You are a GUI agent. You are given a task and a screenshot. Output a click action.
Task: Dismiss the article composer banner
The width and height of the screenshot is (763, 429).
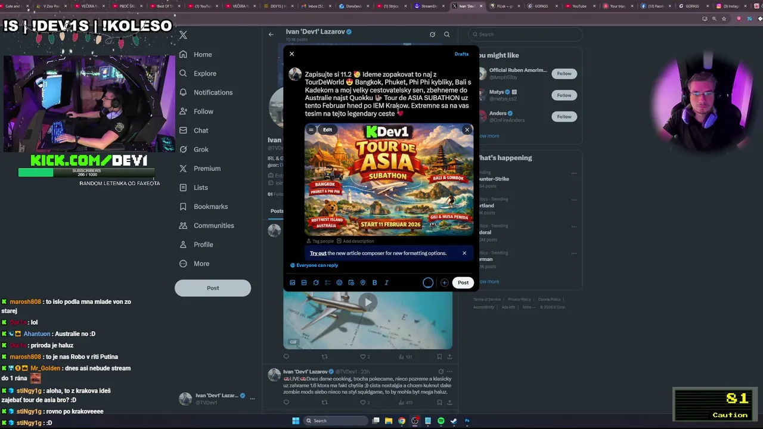pos(464,253)
